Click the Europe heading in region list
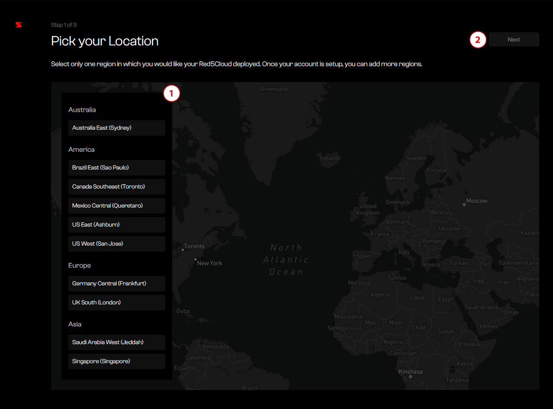The image size is (553, 409). pos(80,265)
